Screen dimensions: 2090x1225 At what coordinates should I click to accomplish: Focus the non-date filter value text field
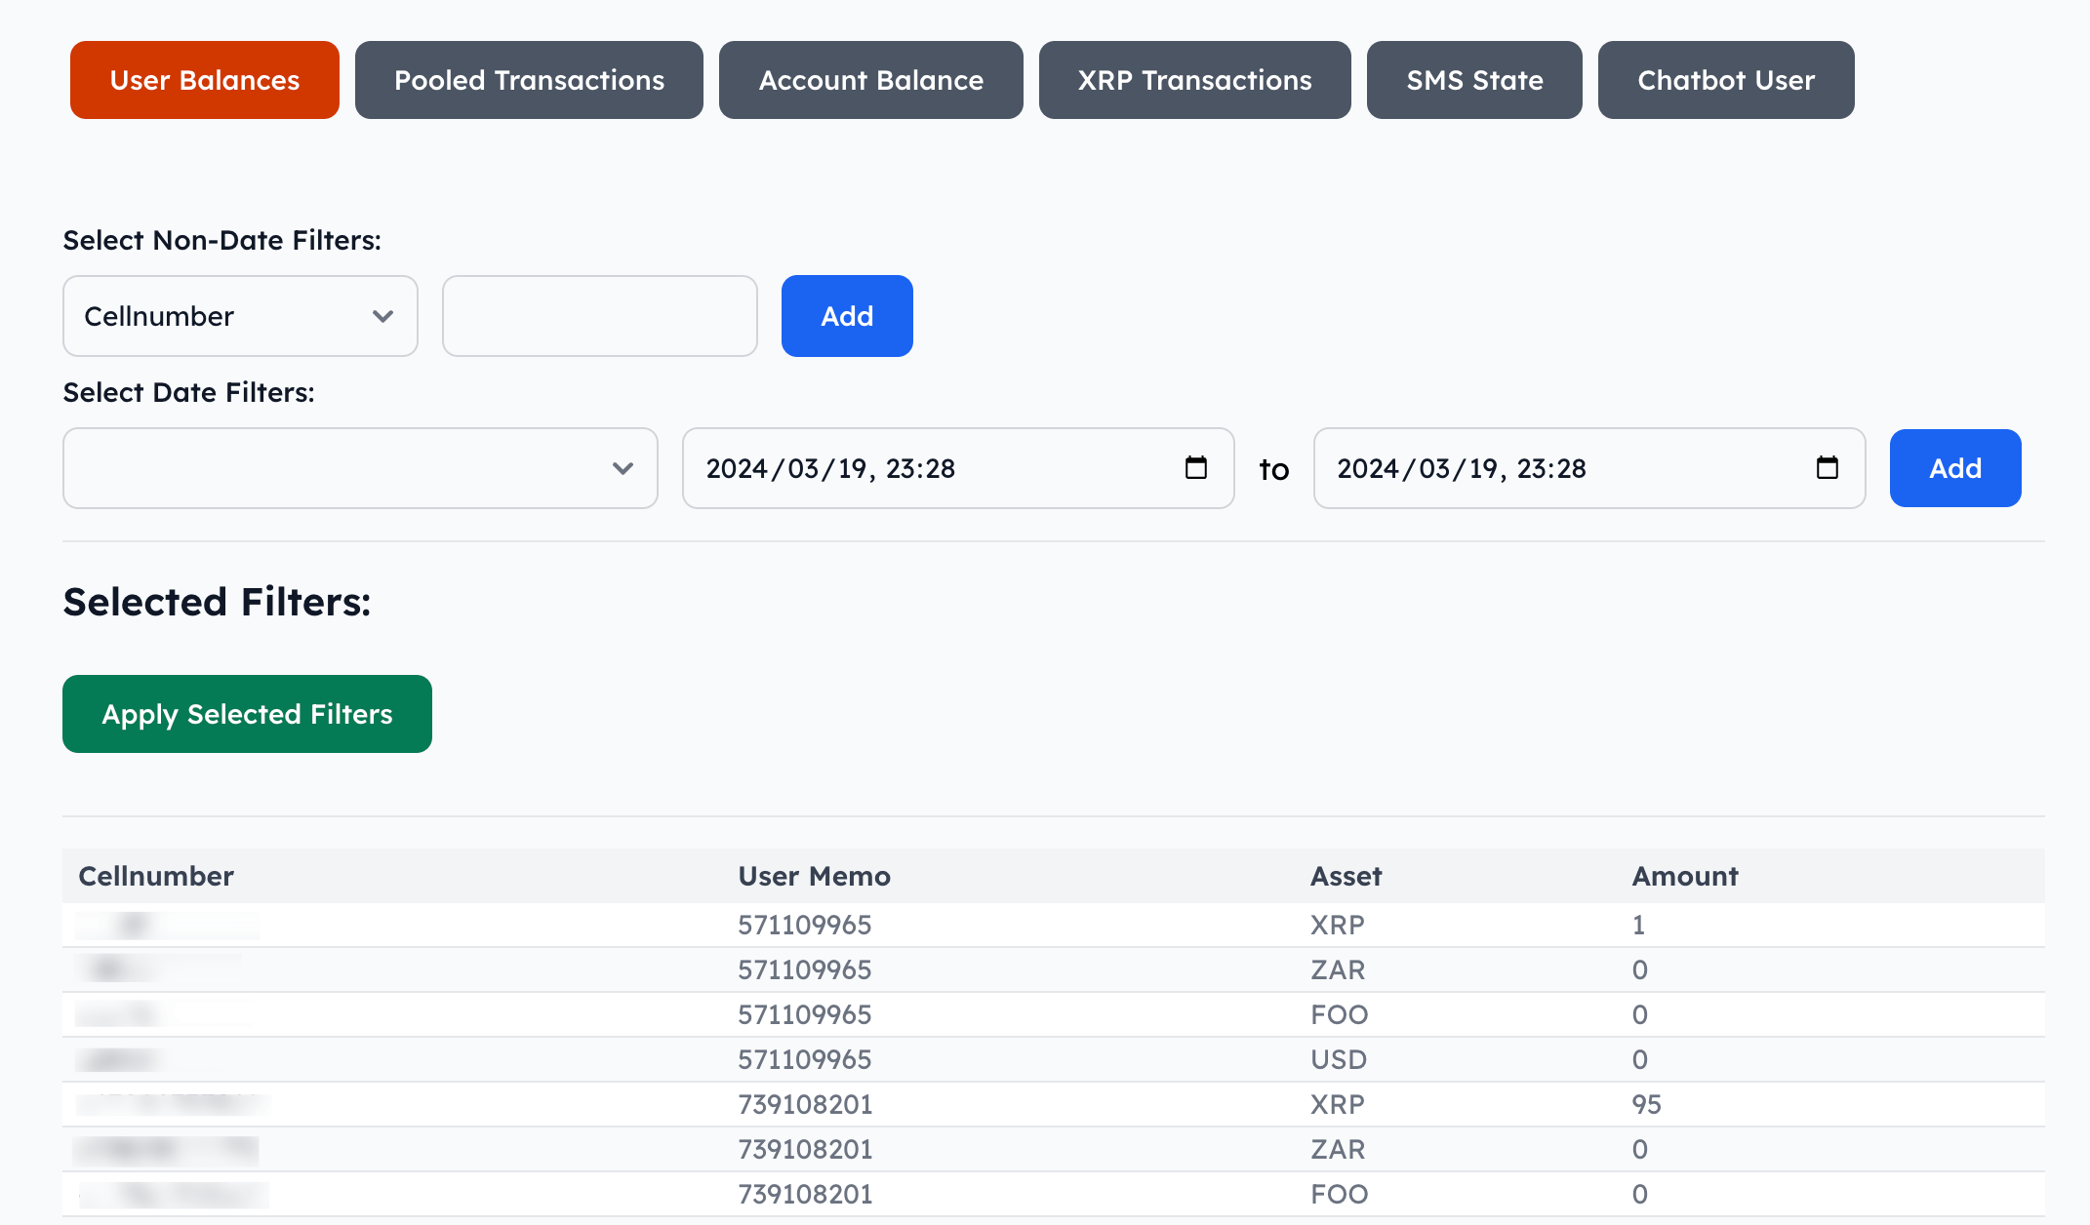(599, 316)
